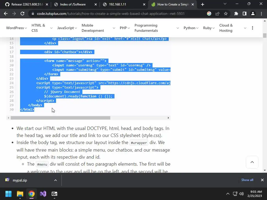This screenshot has height=200, width=267.
Task: Click the address bar URL field
Action: (x=111, y=14)
